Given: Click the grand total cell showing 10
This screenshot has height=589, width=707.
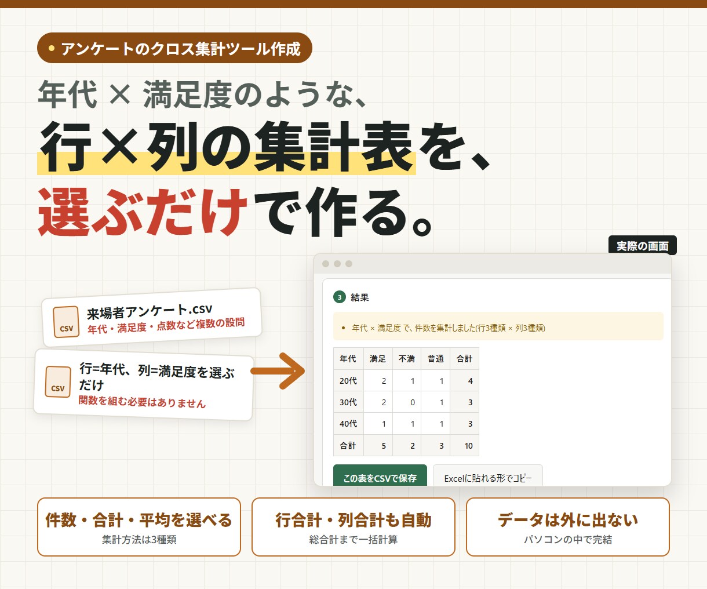Looking at the screenshot, I should pyautogui.click(x=465, y=445).
